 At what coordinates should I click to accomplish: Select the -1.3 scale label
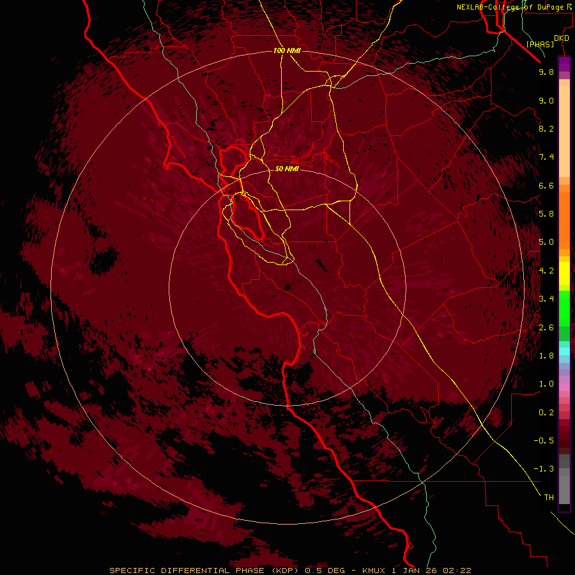click(544, 469)
